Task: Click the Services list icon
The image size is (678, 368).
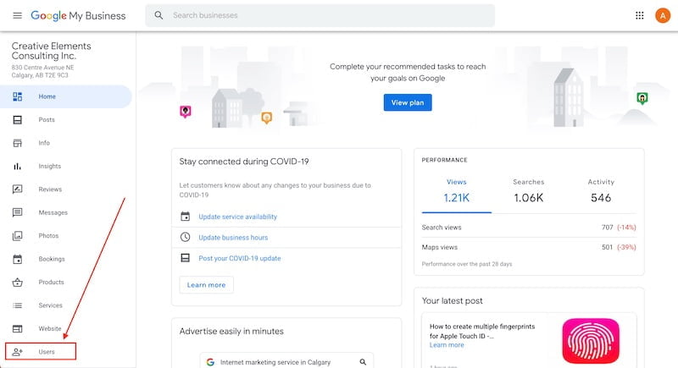Action: pos(17,305)
